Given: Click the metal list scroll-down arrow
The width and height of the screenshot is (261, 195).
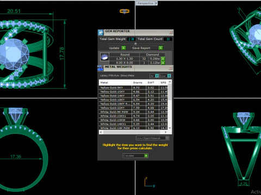Looking at the screenshot, I should coord(170,128).
